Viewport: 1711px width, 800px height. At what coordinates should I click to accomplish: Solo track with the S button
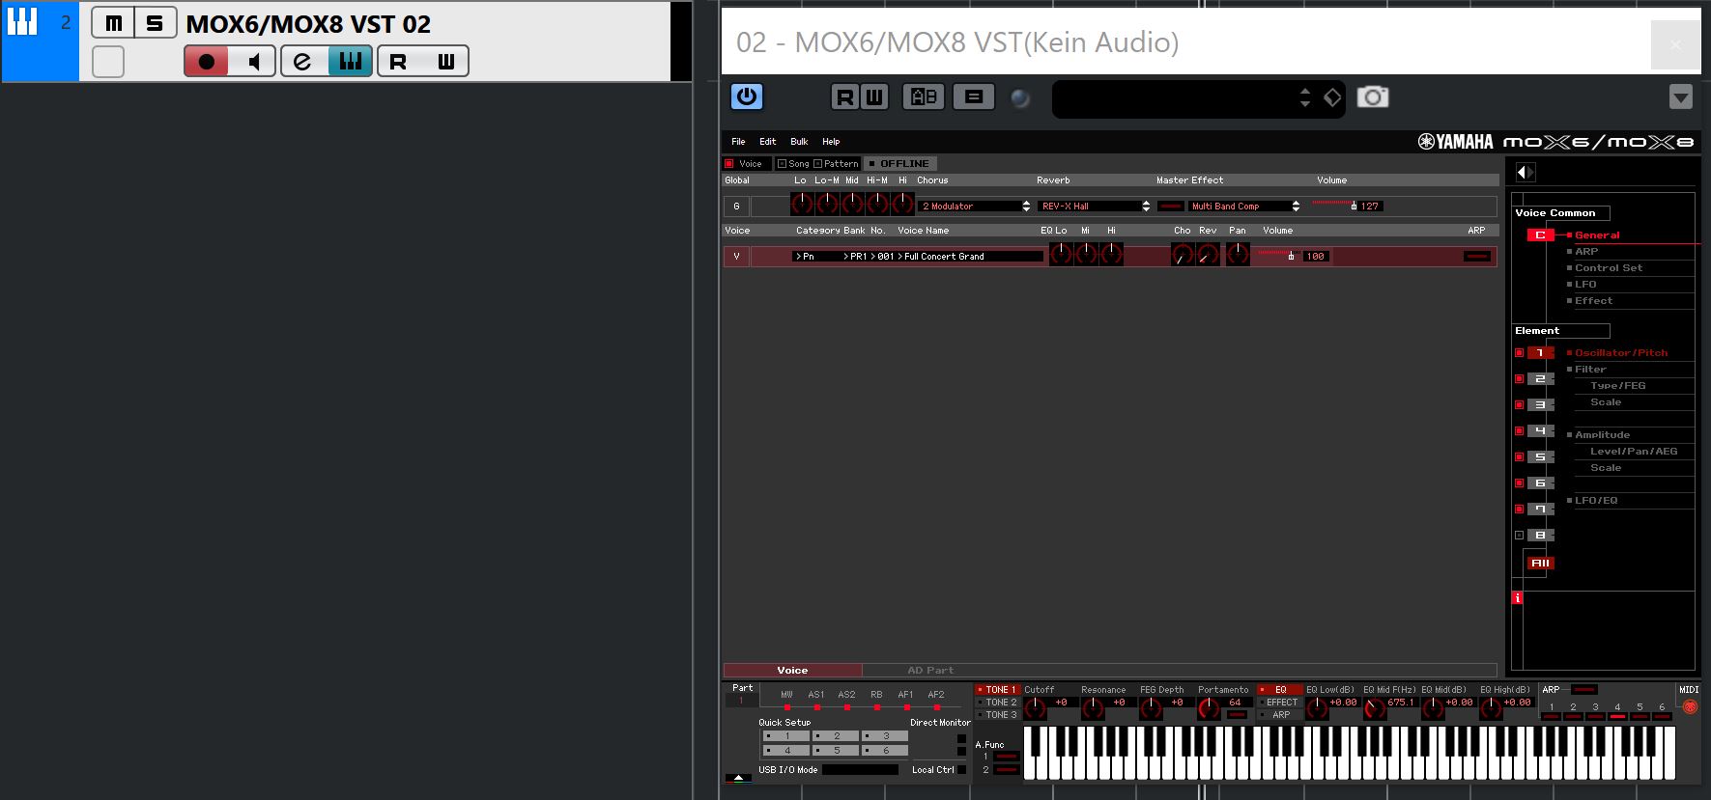click(155, 23)
